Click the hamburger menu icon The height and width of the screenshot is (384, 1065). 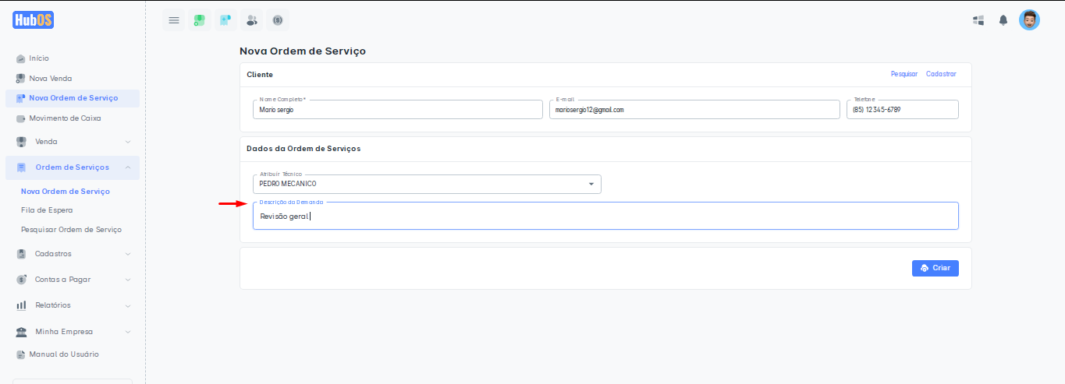tap(174, 20)
